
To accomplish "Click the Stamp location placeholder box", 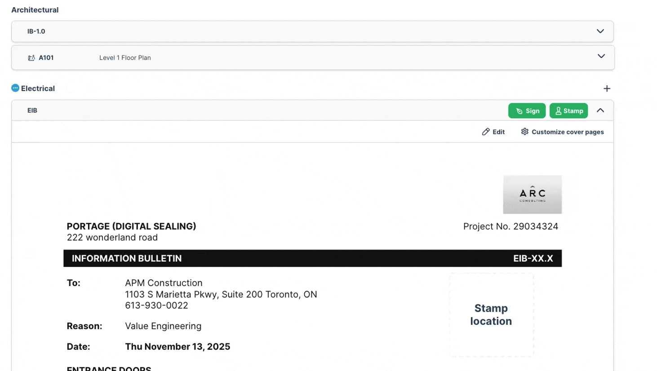I will [x=491, y=314].
